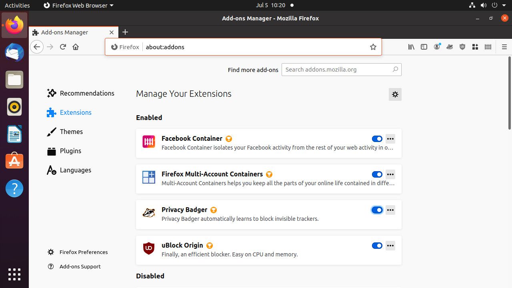Click the Facebook Container fence toolbar icon
This screenshot has width=512, height=288.
[488, 47]
